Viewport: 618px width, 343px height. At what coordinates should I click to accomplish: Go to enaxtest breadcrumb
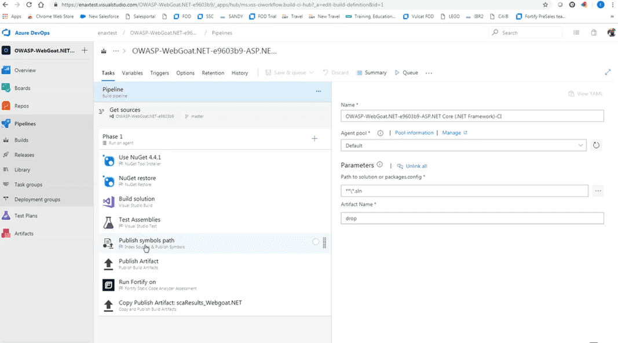(x=107, y=33)
